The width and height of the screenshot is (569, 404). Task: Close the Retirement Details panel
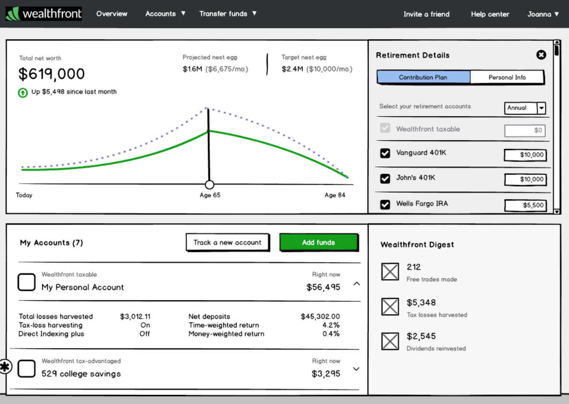click(x=541, y=55)
